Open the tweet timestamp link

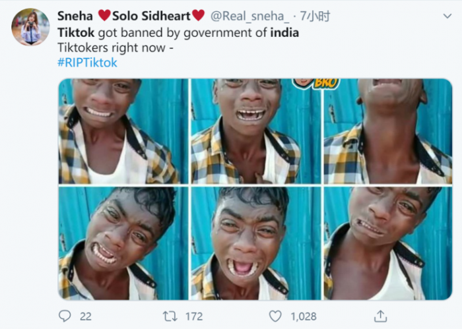316,15
